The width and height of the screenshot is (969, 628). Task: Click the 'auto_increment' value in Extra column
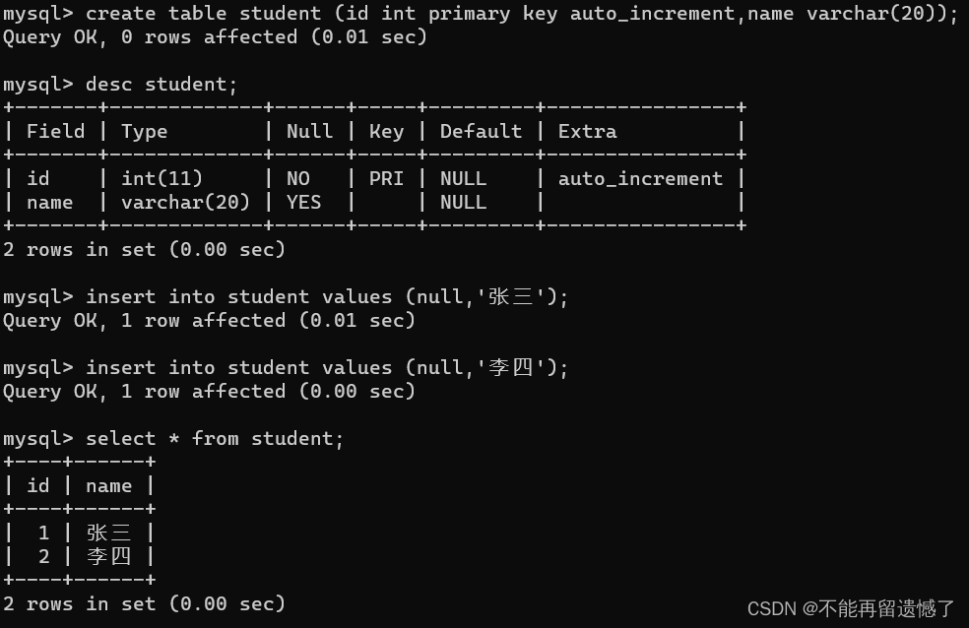640,179
